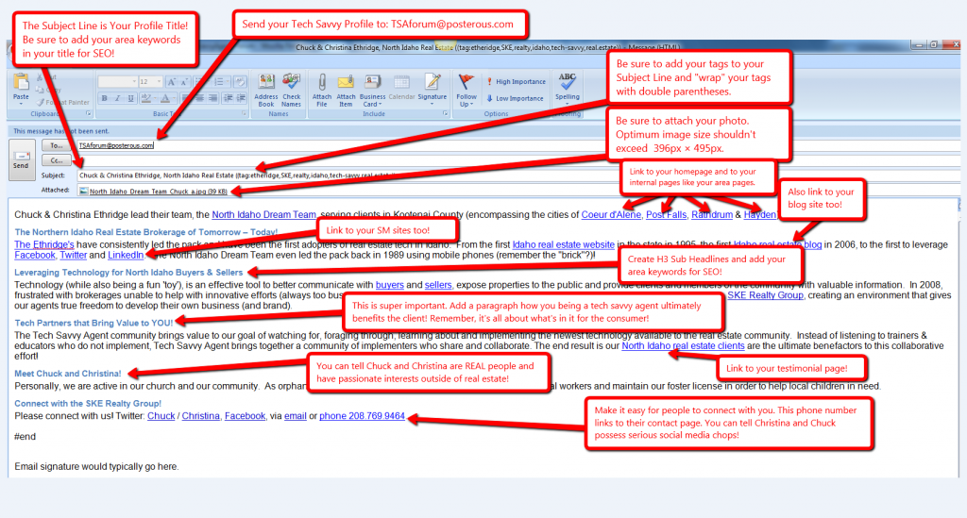Open the Chuck Twitter link

click(161, 416)
